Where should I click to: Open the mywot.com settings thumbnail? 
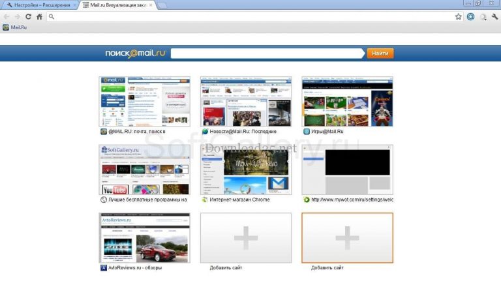347,170
